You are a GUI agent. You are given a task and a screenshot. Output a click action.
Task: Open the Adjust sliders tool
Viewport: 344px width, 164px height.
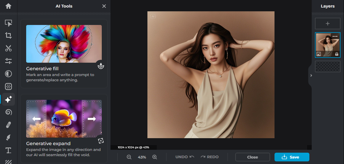[8, 61]
